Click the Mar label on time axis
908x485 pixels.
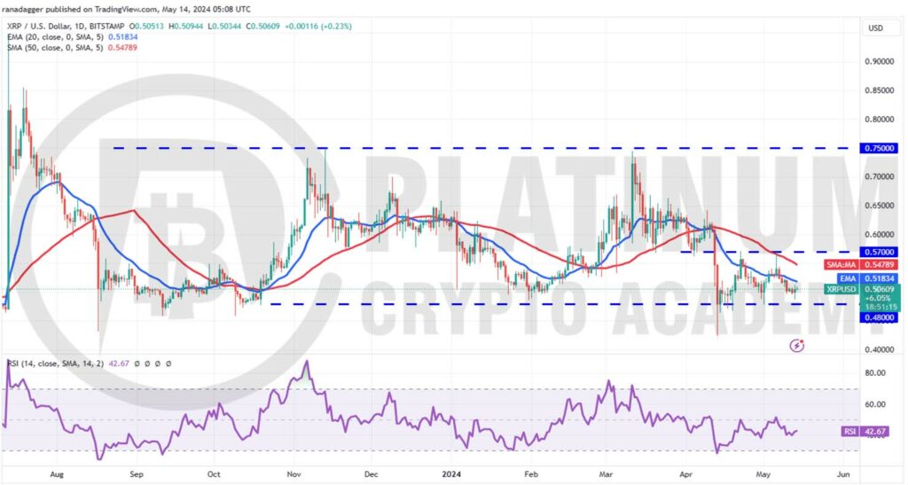(x=606, y=474)
